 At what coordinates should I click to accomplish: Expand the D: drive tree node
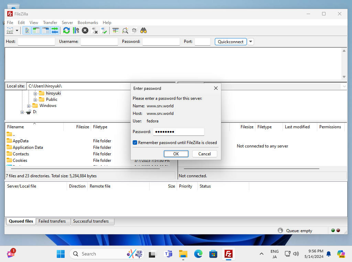coord(22,112)
